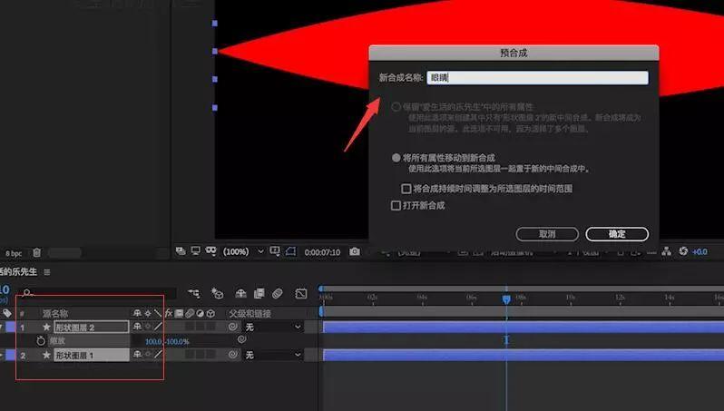Viewport: 724px width, 411px height.
Task: Click the draft 3D cube icon
Action: (x=217, y=293)
